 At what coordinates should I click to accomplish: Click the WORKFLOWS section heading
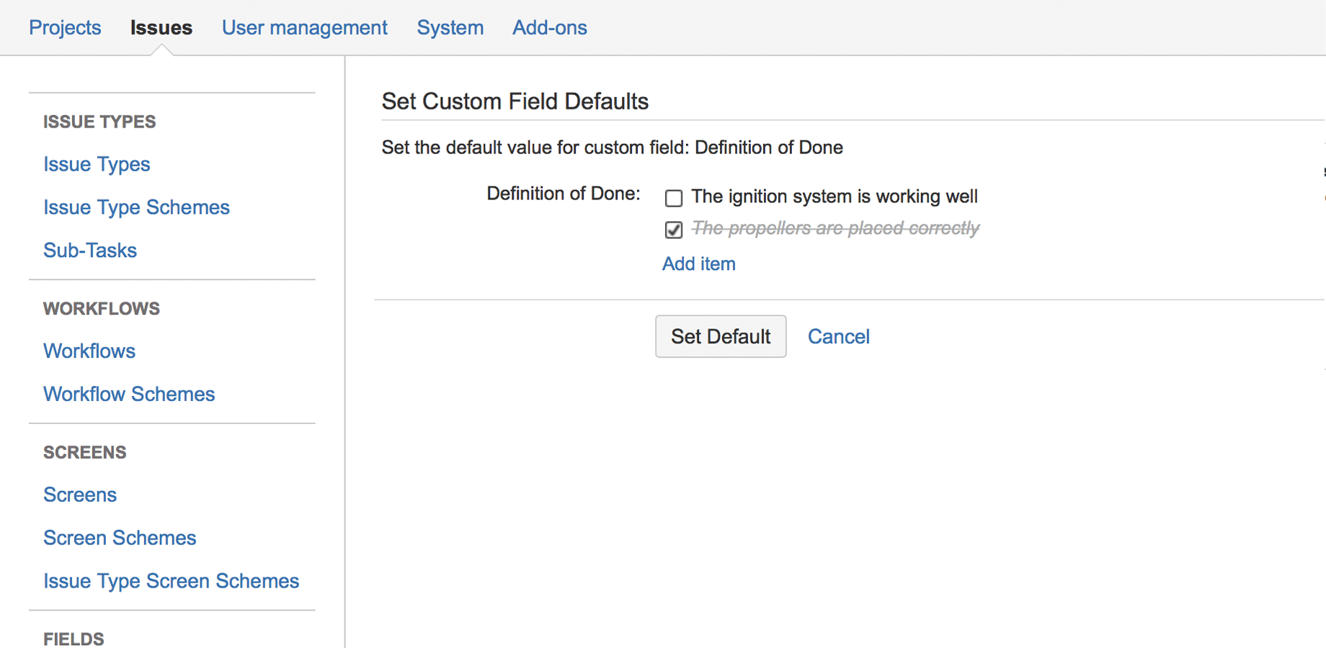click(x=102, y=308)
